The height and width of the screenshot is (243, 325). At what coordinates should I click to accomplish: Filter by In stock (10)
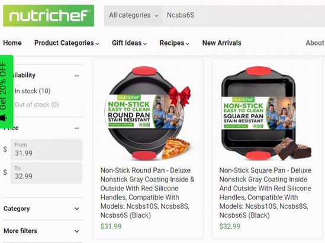pyautogui.click(x=33, y=91)
